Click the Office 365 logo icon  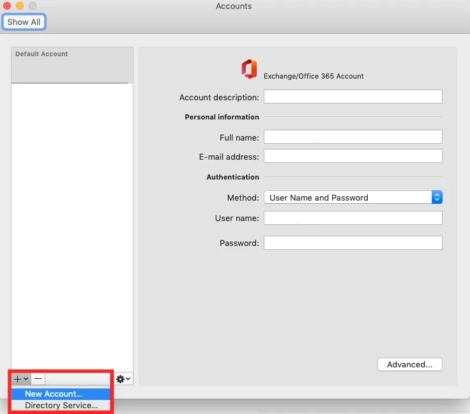pyautogui.click(x=249, y=69)
